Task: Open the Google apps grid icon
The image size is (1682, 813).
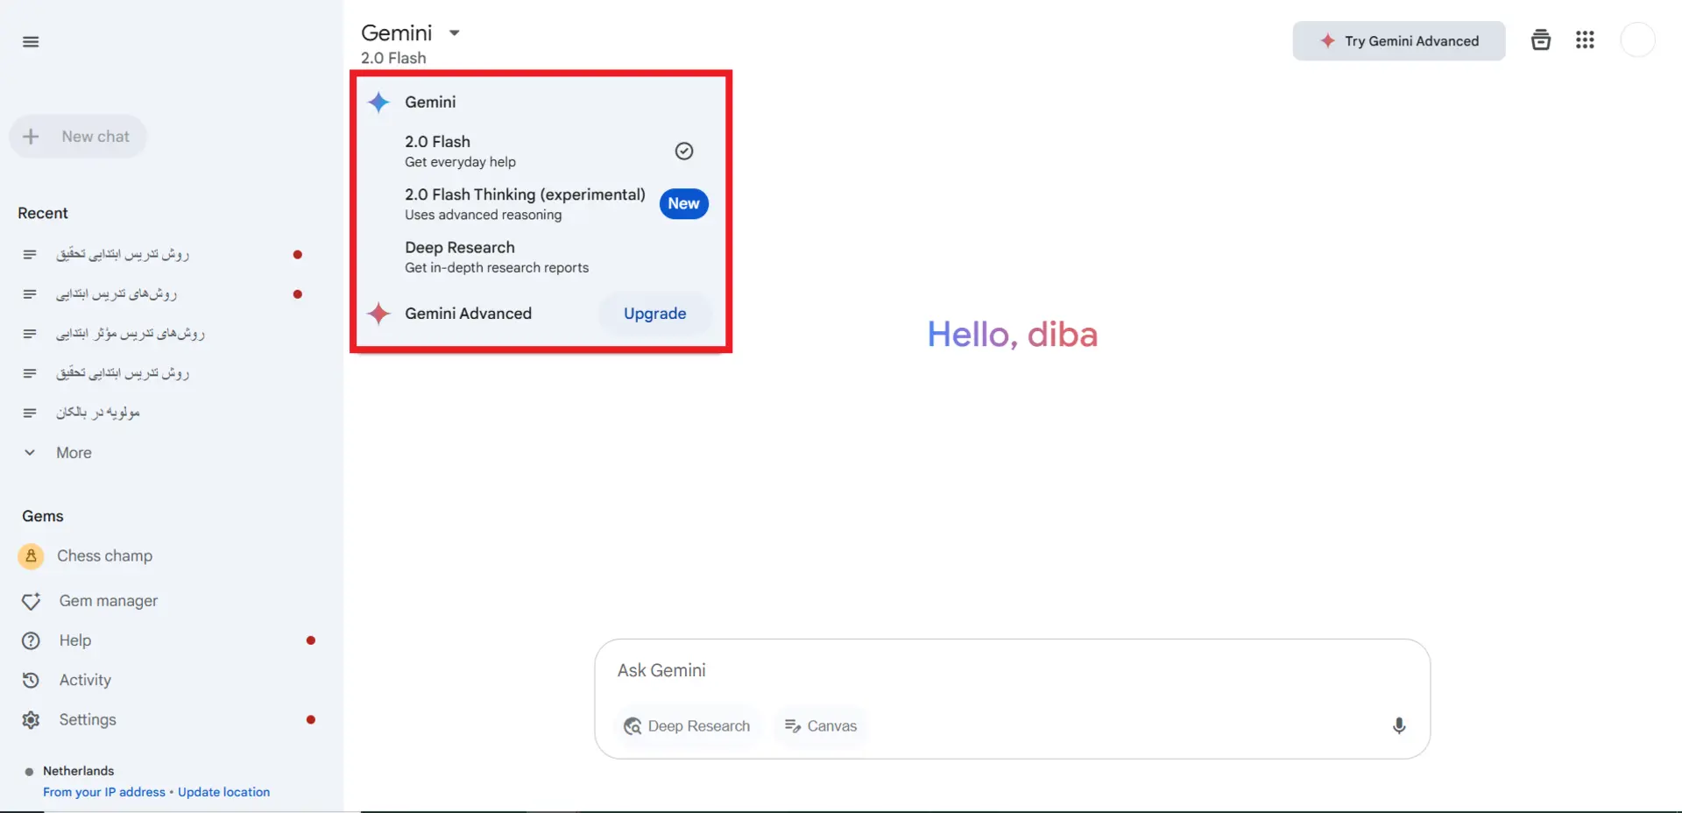Action: click(x=1585, y=40)
